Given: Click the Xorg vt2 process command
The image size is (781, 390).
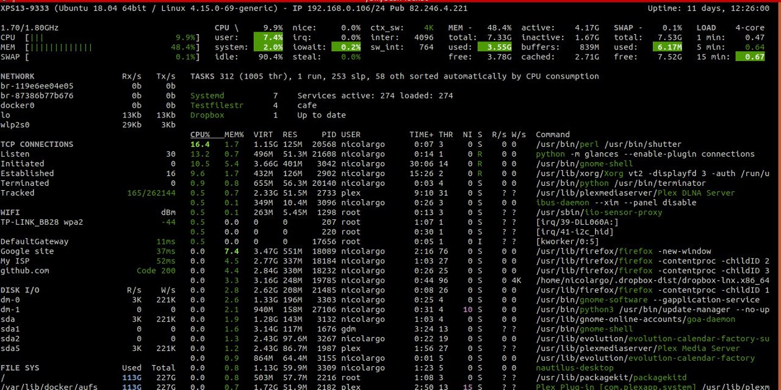Looking at the screenshot, I should [x=653, y=174].
